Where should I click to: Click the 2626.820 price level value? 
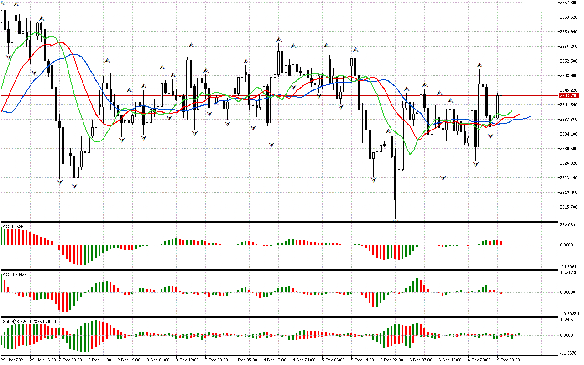tap(568, 163)
